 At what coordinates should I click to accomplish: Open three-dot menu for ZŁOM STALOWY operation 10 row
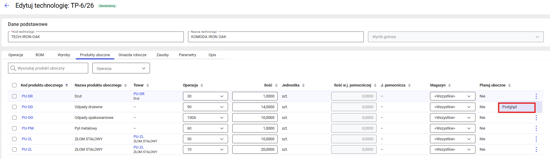click(536, 149)
